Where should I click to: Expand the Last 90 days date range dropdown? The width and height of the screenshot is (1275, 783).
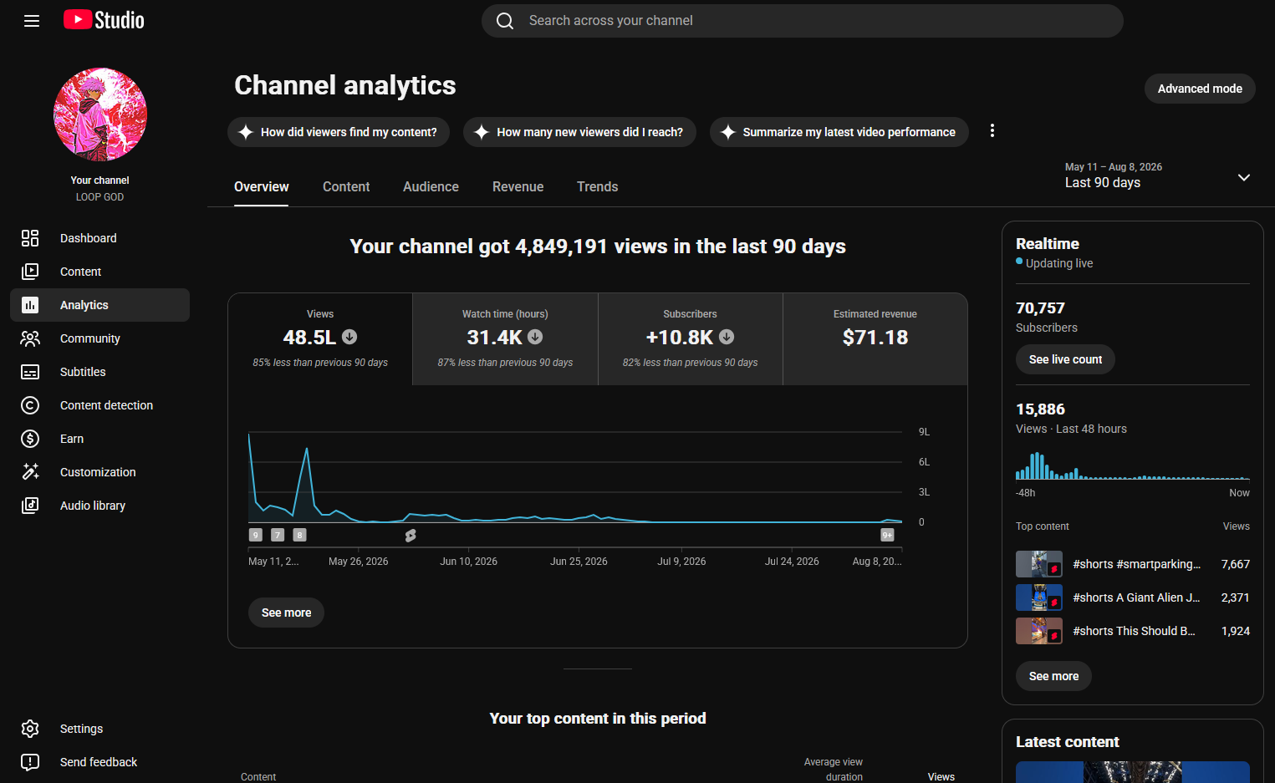[1157, 175]
